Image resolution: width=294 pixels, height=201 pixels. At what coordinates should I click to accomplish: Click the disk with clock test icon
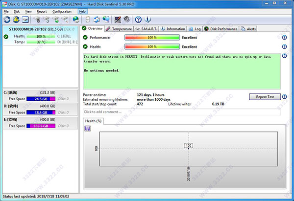pos(47,20)
